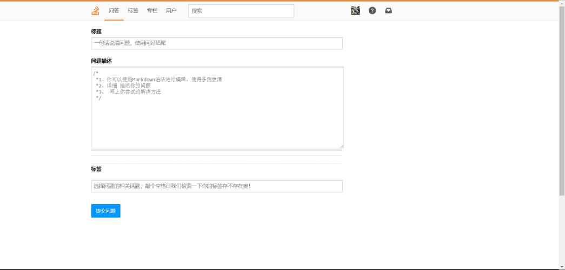565x270 pixels.
Task: Open the help question mark icon
Action: [x=372, y=11]
